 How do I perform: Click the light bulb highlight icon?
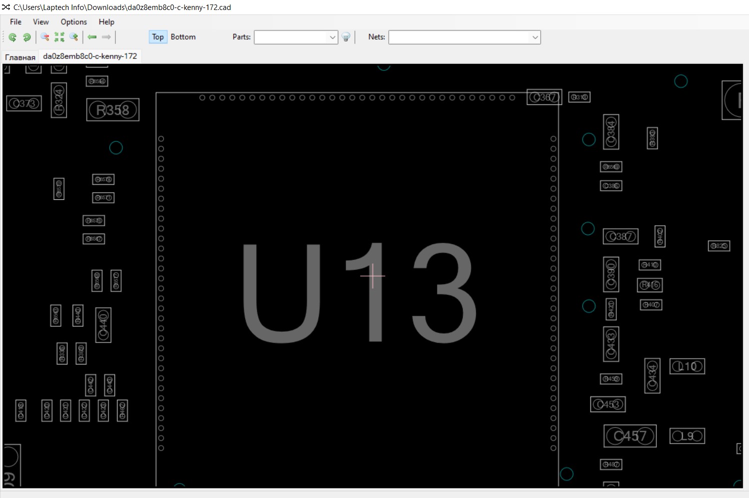coord(346,37)
